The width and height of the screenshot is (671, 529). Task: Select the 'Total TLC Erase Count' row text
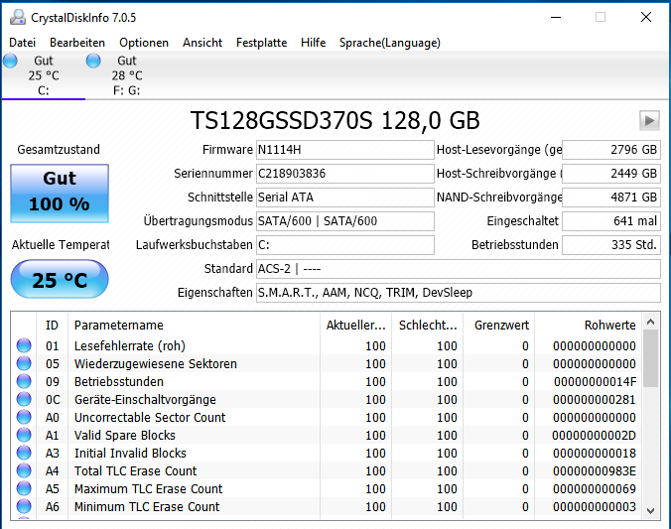[x=135, y=471]
